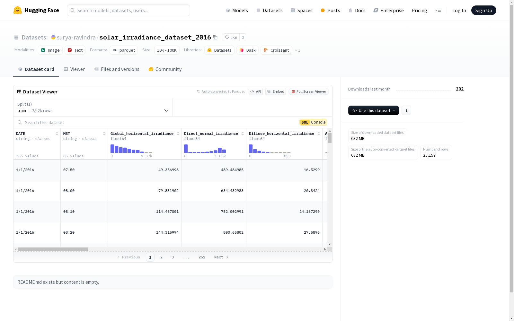Open the API button in Dataset Viewer

(x=256, y=91)
